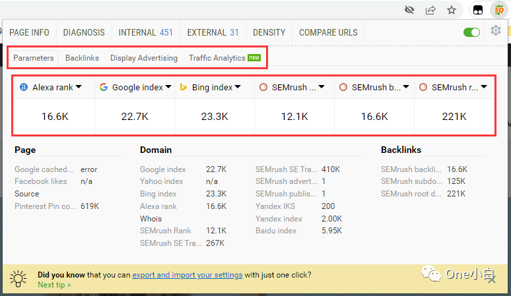Click the lightbulb tip icon
This screenshot has height=296, width=511.
coord(18,279)
